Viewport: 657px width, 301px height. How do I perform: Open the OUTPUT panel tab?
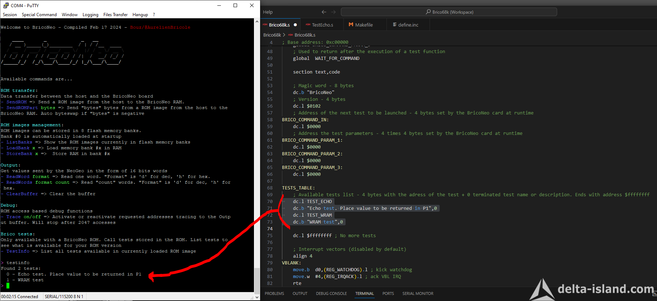(300, 293)
